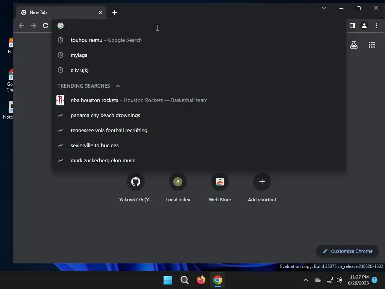This screenshot has height=289, width=385.
Task: Open the profile avatar button
Action: point(364,26)
